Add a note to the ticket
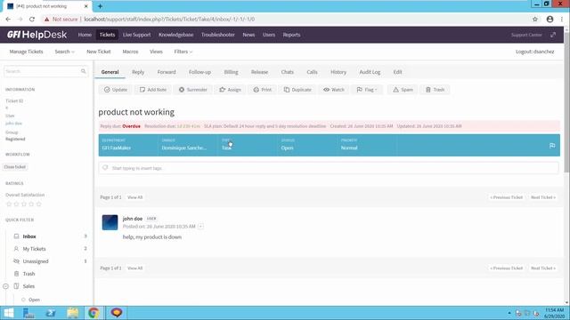This screenshot has width=570, height=320. 152,90
